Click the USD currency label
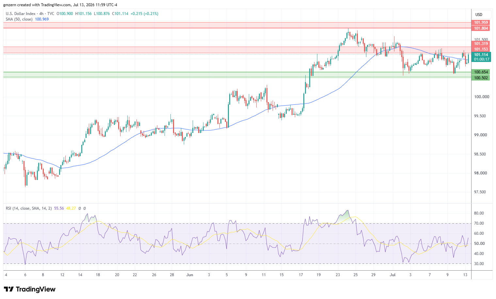This screenshot has width=496, height=299. pos(479,14)
